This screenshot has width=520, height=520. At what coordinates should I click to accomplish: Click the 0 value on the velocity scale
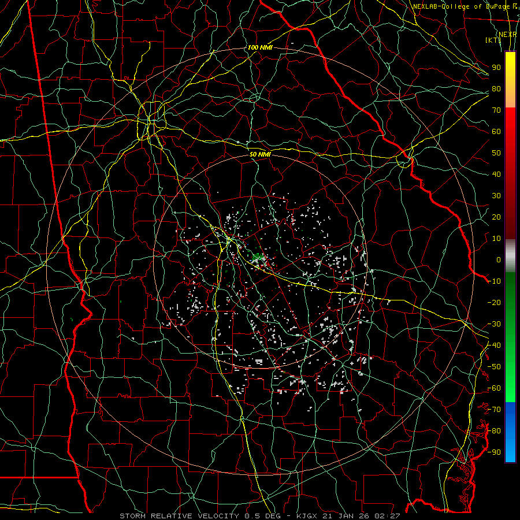click(499, 259)
